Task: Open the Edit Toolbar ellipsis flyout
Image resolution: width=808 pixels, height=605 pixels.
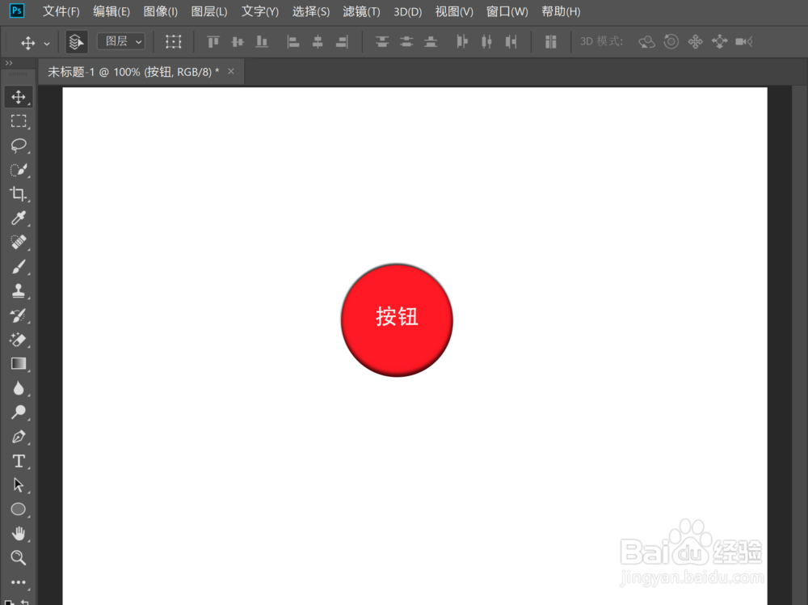Action: (19, 582)
